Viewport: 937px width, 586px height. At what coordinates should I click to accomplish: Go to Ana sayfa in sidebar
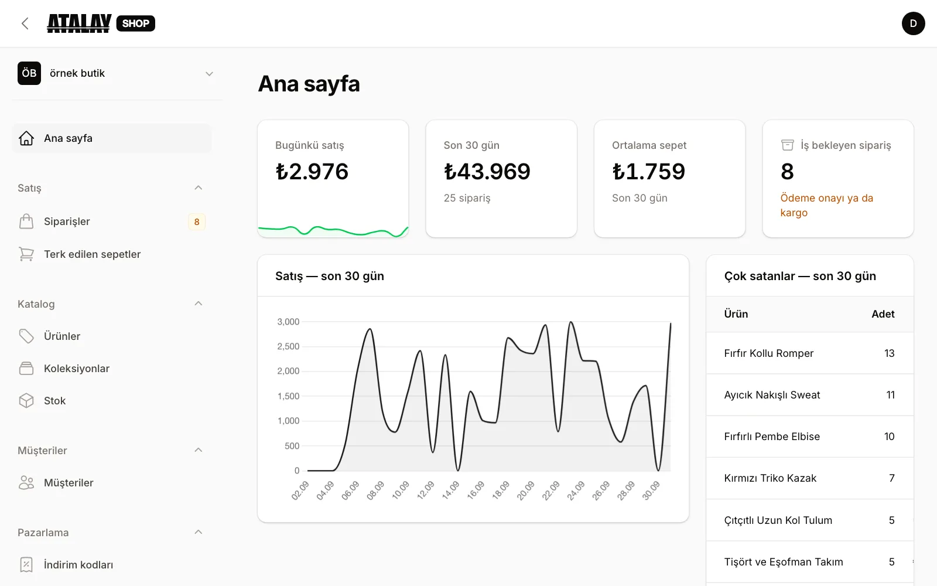(x=111, y=138)
